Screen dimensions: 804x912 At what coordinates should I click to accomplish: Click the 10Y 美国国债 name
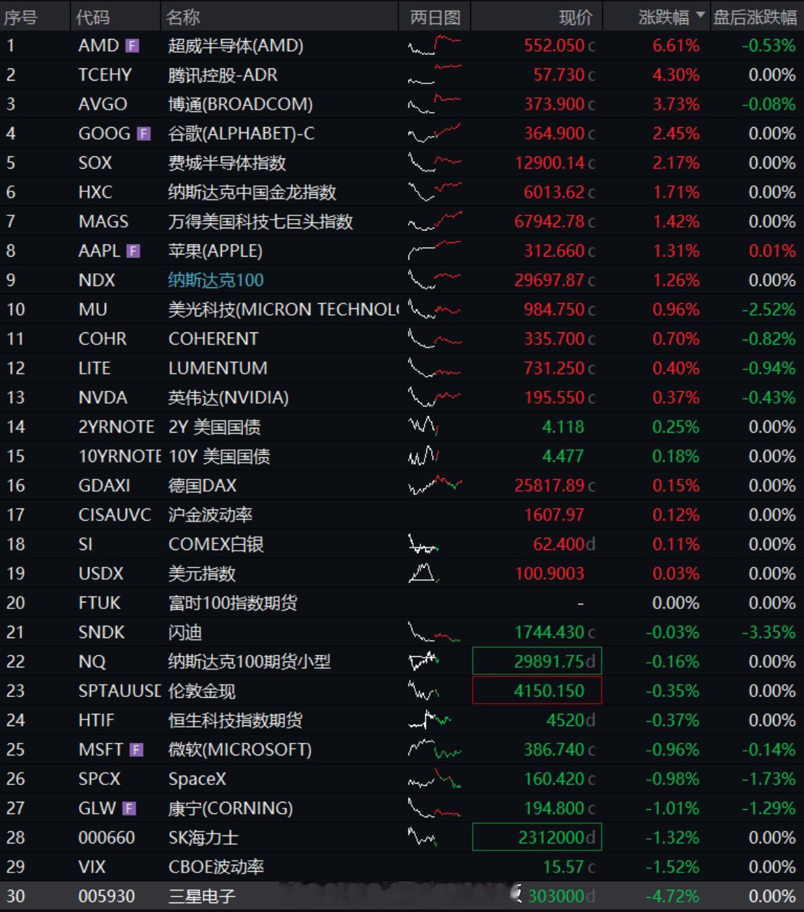click(x=220, y=457)
